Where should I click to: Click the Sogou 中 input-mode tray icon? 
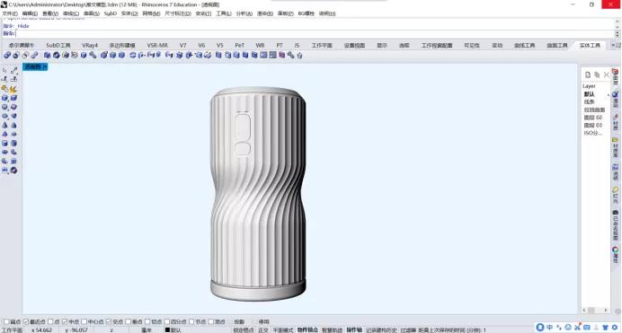(x=549, y=327)
